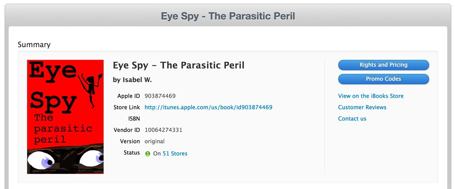Click the Status field label
The height and width of the screenshot is (189, 455).
click(x=132, y=153)
